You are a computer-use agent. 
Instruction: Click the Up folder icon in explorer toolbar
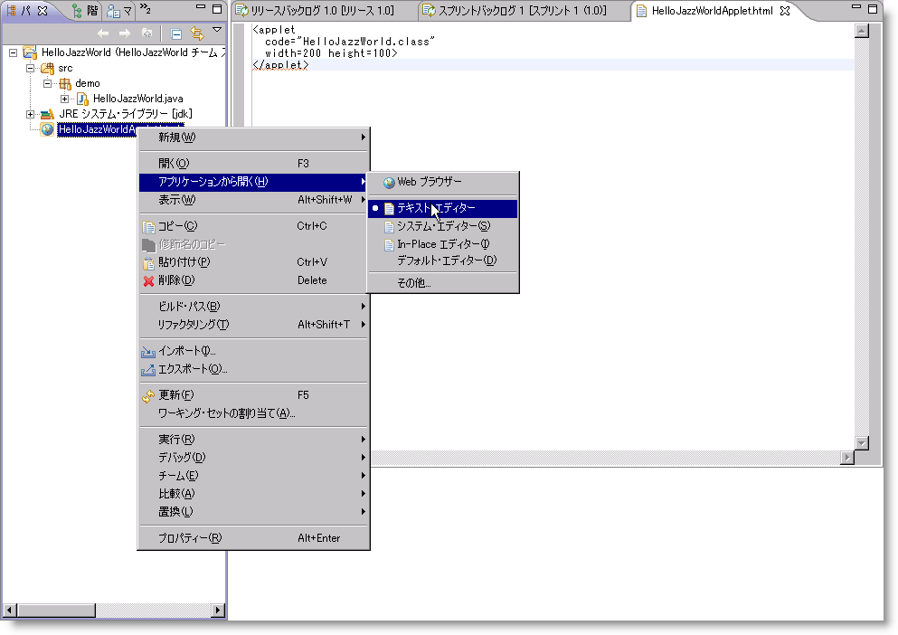click(x=147, y=33)
